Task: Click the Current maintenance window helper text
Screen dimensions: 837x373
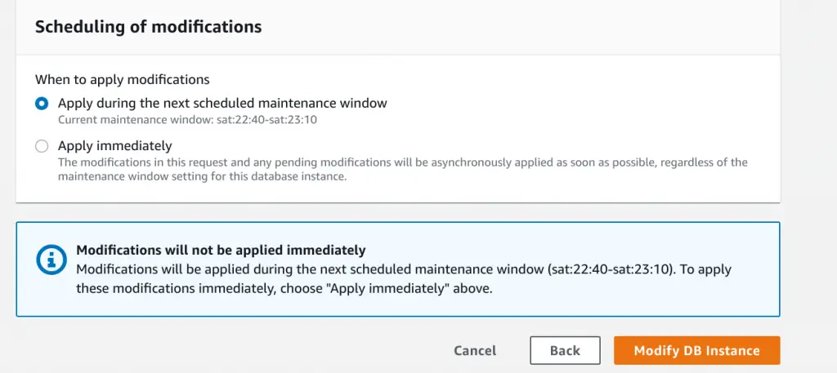Action: (x=187, y=119)
